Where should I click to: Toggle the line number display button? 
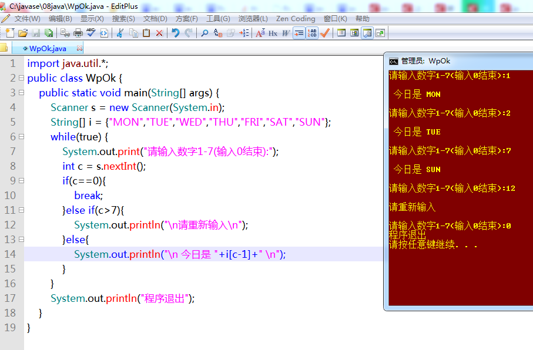(312, 33)
